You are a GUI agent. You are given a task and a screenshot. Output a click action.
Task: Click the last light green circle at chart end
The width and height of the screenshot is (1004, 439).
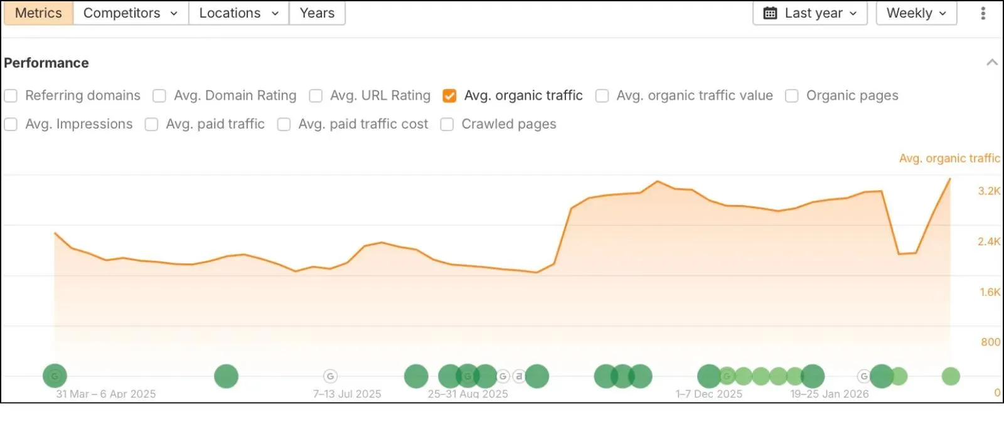951,376
